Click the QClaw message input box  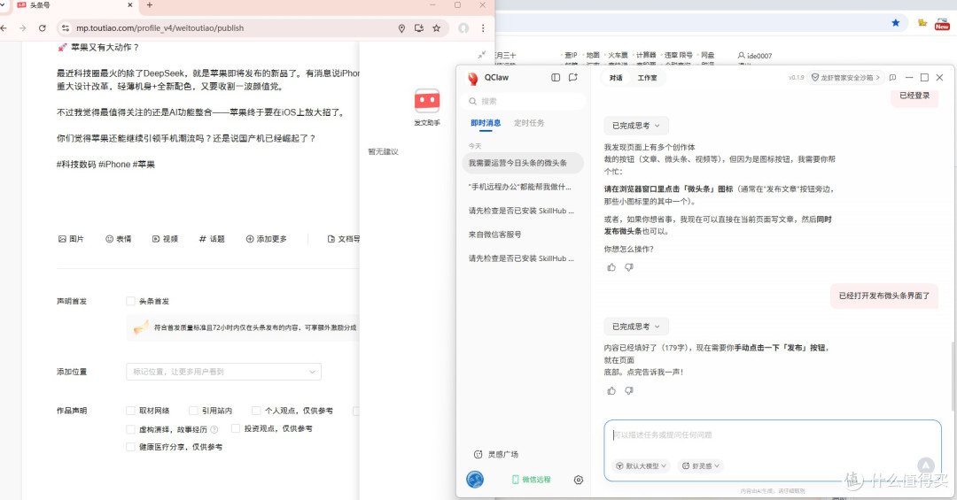[772, 450]
